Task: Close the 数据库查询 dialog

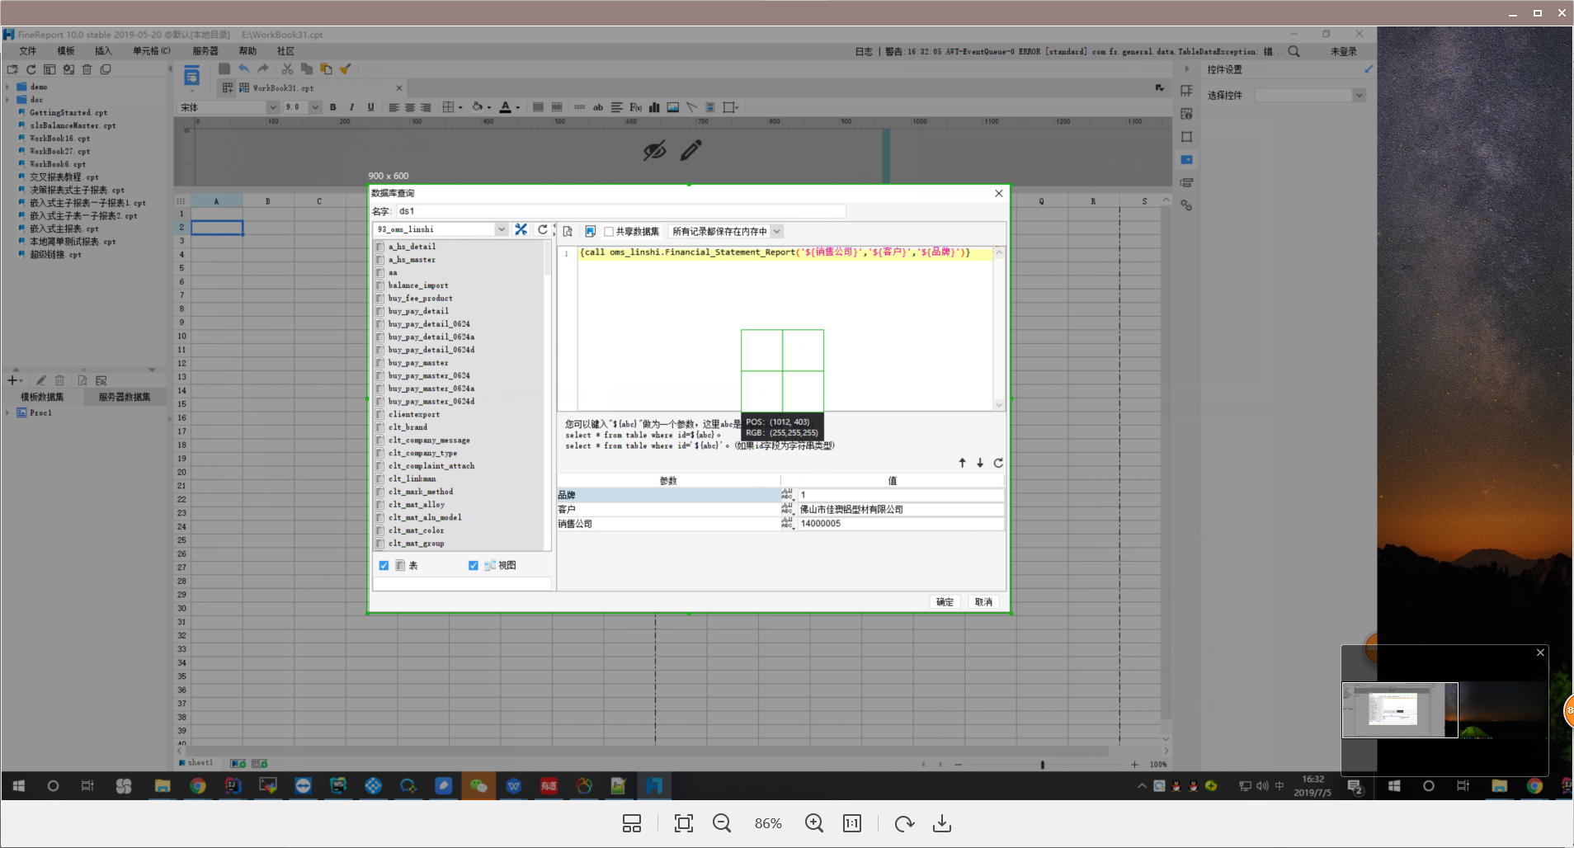Action: tap(999, 193)
